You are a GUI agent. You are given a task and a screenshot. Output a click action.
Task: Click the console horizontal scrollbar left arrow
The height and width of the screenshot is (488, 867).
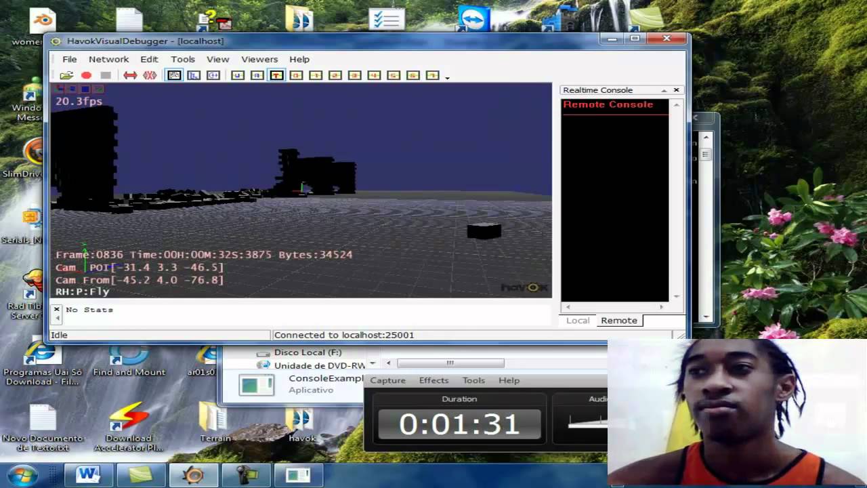[568, 307]
